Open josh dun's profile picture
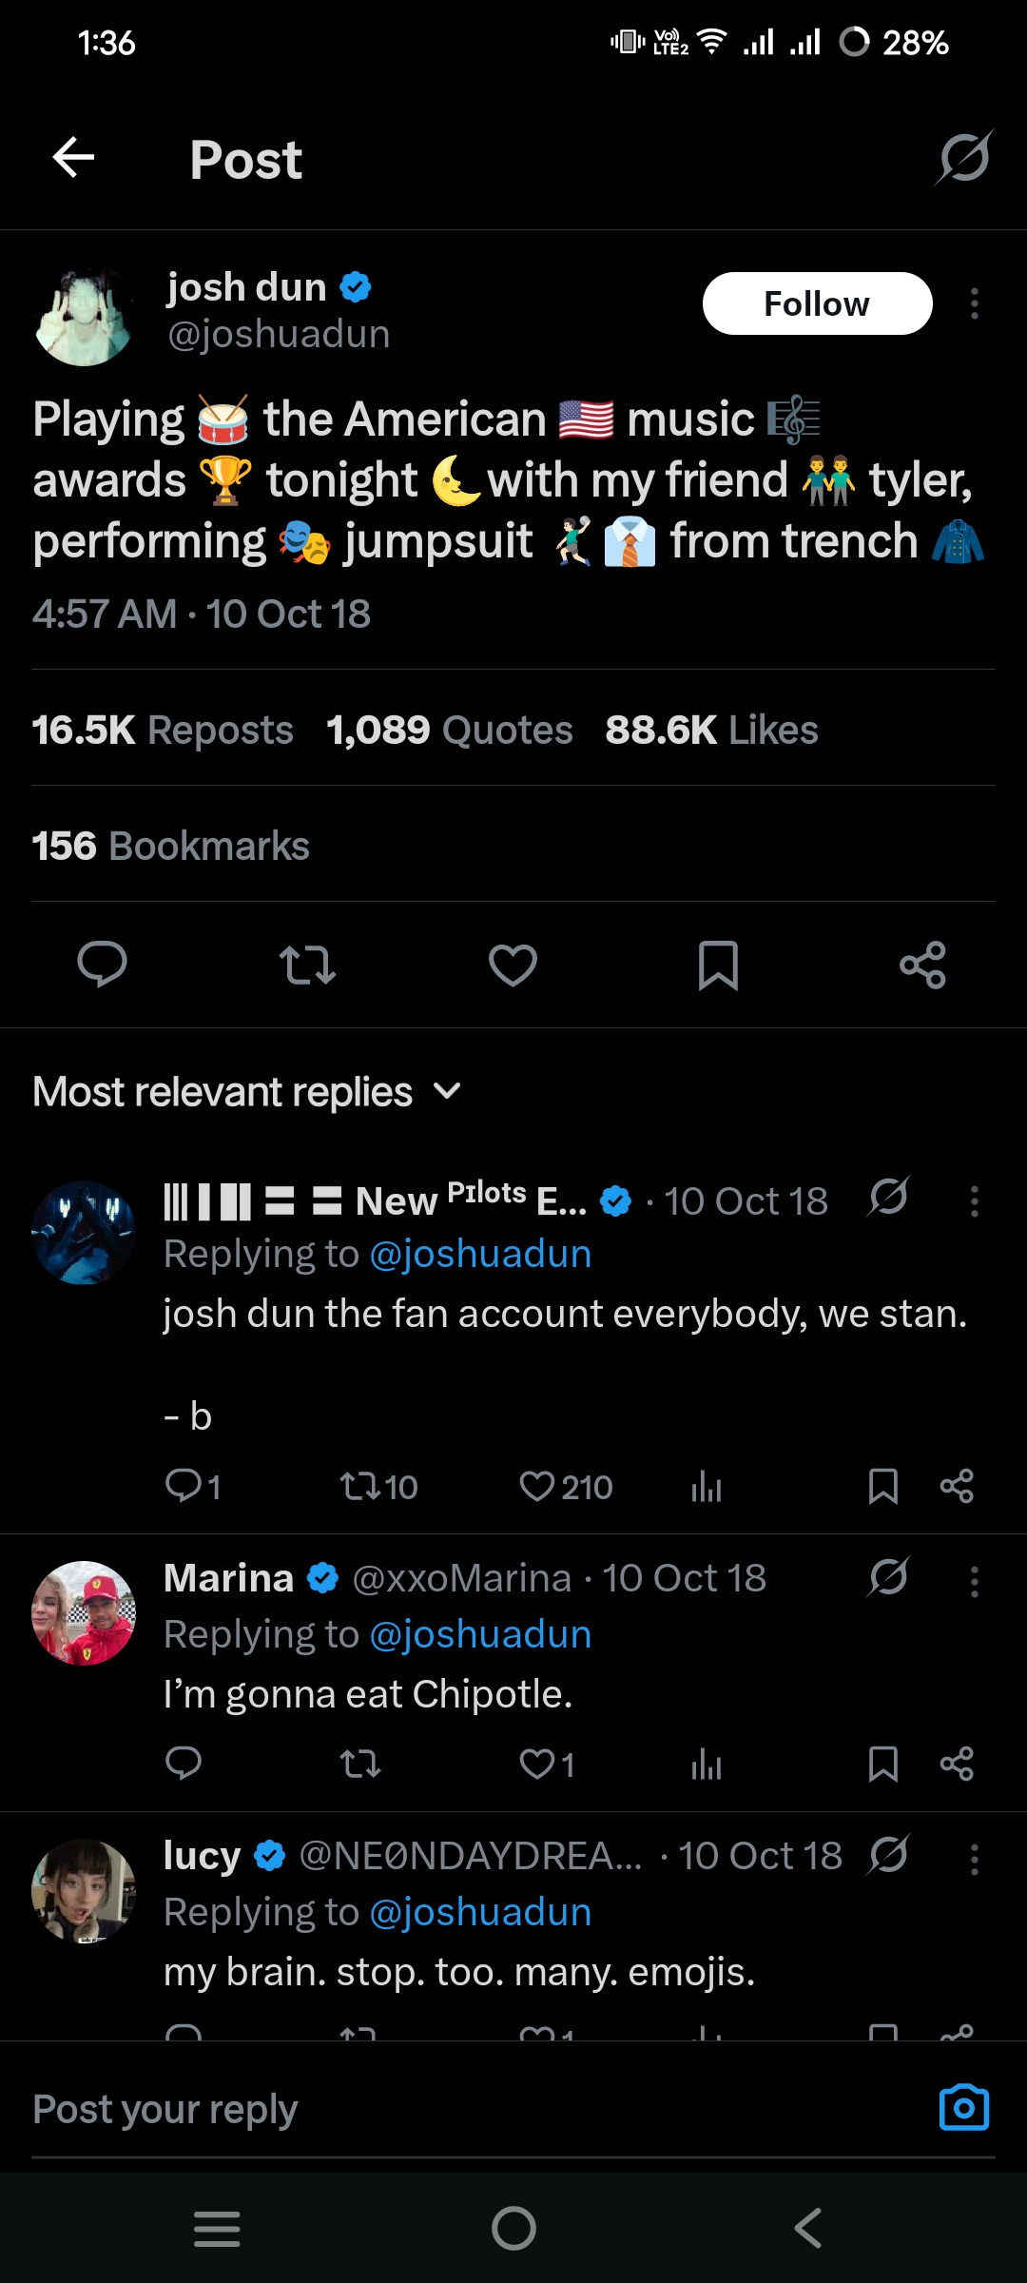This screenshot has height=2283, width=1027. pos(84,317)
